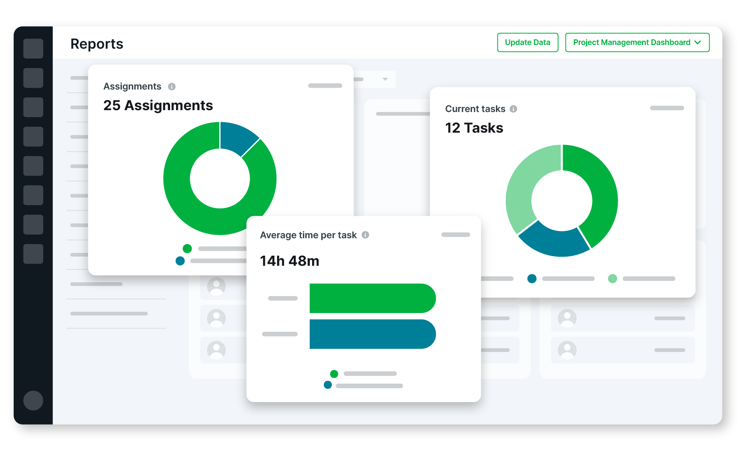Click the blue bar in Average time chart
This screenshot has height=459, width=752.
[x=372, y=334]
